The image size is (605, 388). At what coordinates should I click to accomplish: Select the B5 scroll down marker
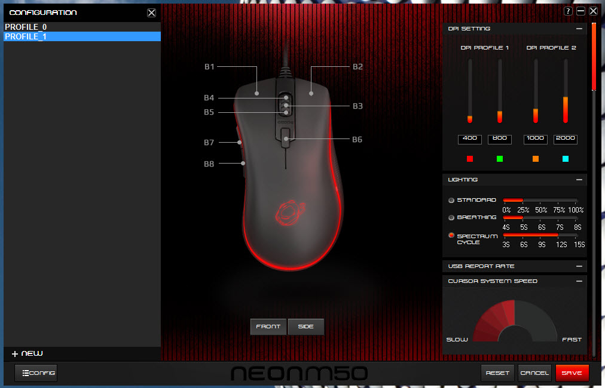(x=286, y=112)
